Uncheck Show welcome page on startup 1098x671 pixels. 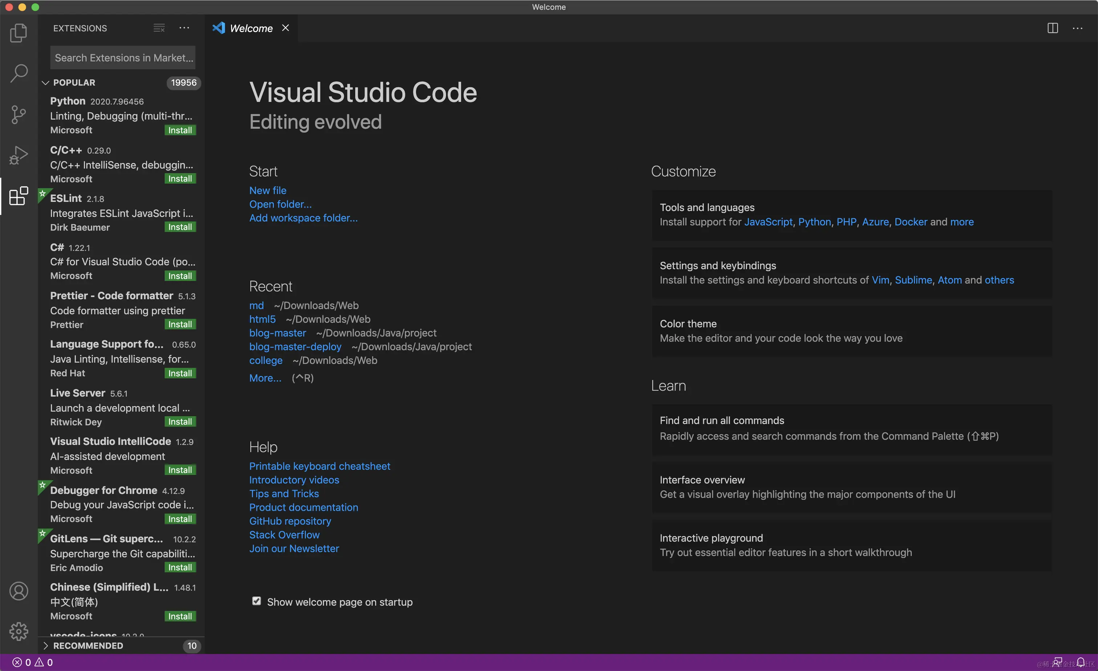coord(257,601)
